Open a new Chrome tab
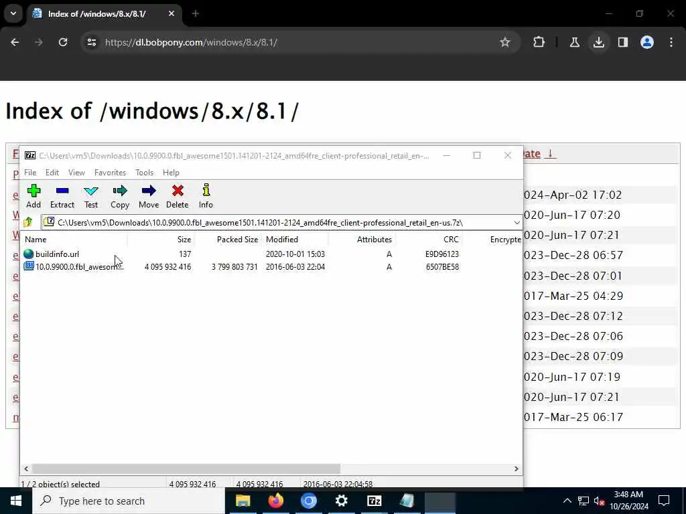The image size is (686, 514). coord(196,13)
